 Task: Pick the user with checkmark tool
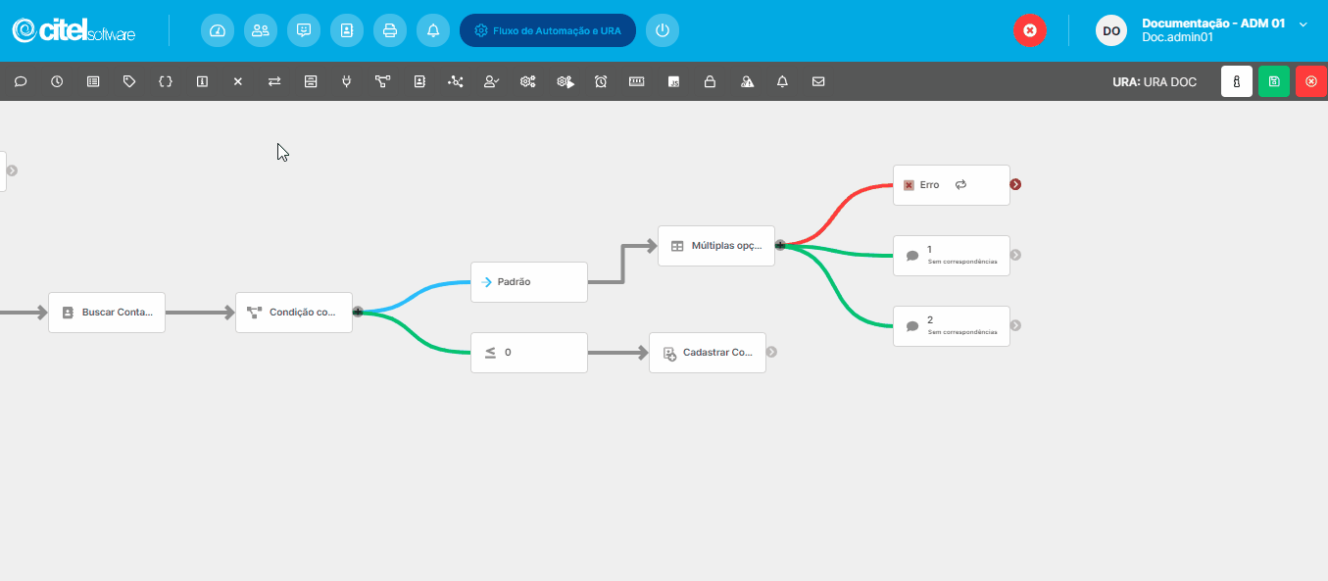pyautogui.click(x=492, y=82)
